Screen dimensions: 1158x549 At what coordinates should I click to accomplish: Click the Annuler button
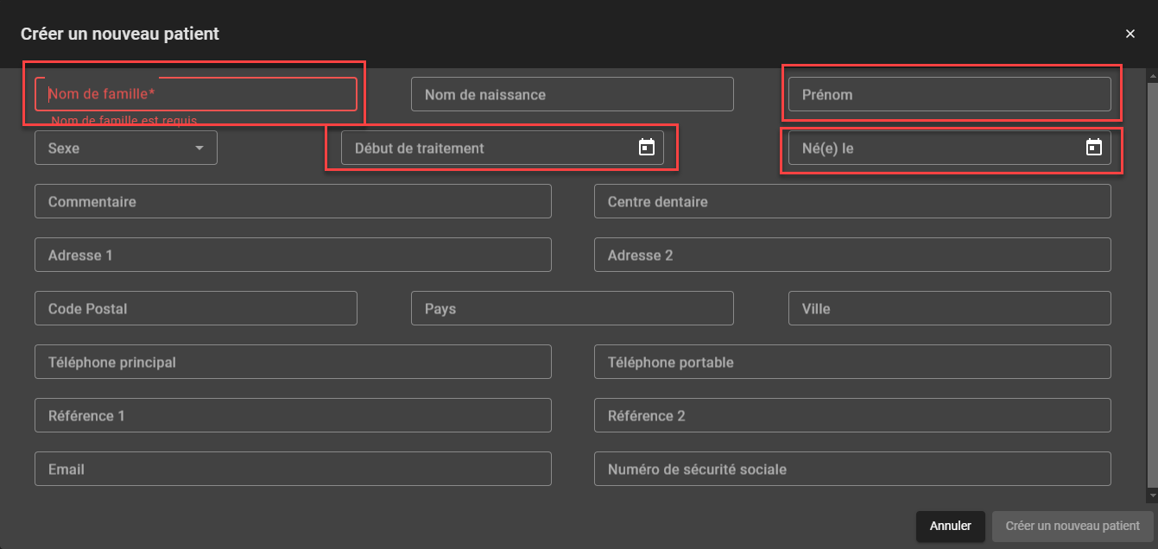pyautogui.click(x=950, y=526)
